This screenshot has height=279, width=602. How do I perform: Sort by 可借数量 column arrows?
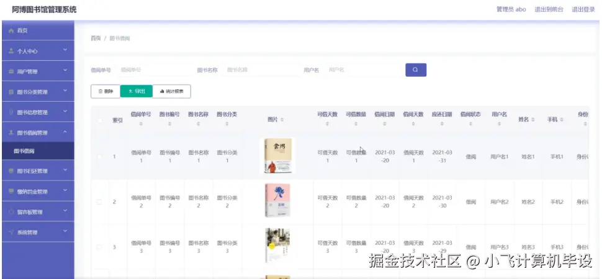pos(356,124)
